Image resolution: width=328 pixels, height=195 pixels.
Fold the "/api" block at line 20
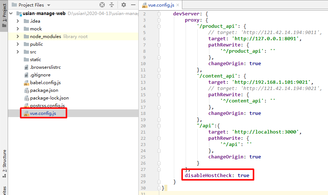(159, 126)
